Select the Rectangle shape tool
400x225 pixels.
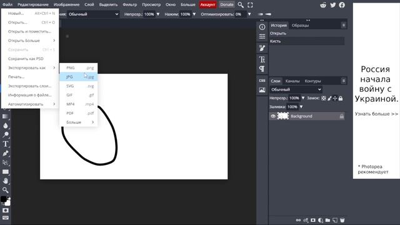click(x=6, y=172)
